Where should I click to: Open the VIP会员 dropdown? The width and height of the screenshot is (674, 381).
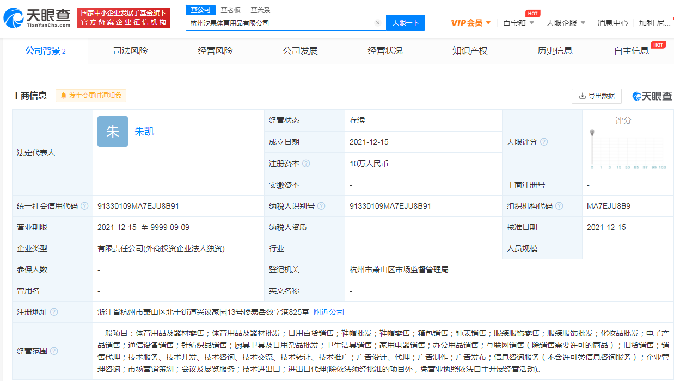click(x=468, y=22)
